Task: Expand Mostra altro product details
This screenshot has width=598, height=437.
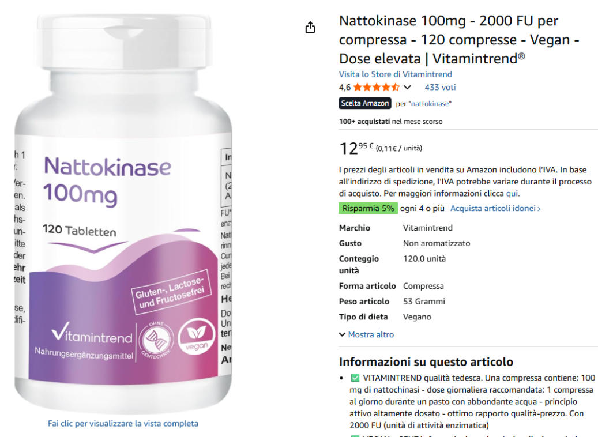Action: click(367, 334)
